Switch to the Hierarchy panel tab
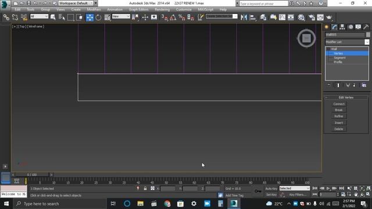The image size is (372, 209). click(x=342, y=27)
